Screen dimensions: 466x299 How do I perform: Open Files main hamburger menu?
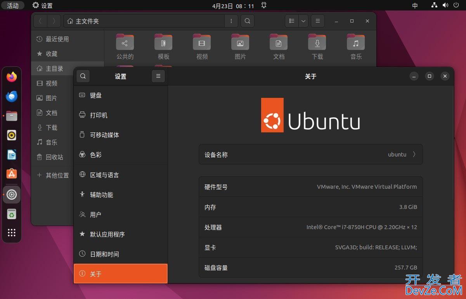coord(317,21)
